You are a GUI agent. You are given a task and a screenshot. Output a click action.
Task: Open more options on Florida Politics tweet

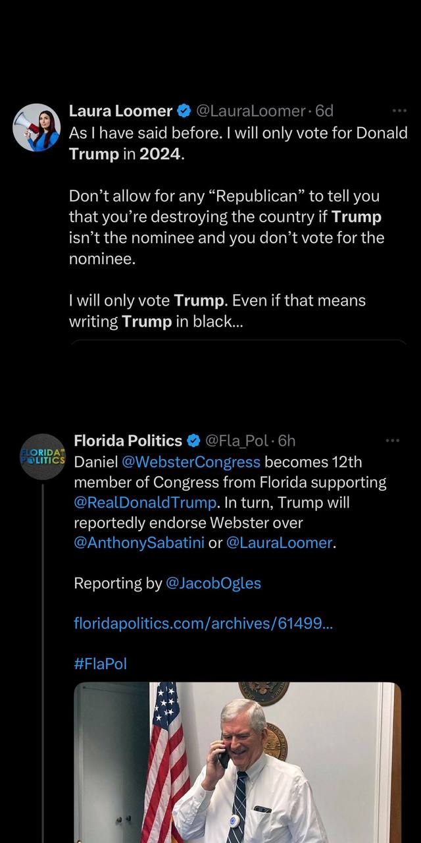click(393, 440)
